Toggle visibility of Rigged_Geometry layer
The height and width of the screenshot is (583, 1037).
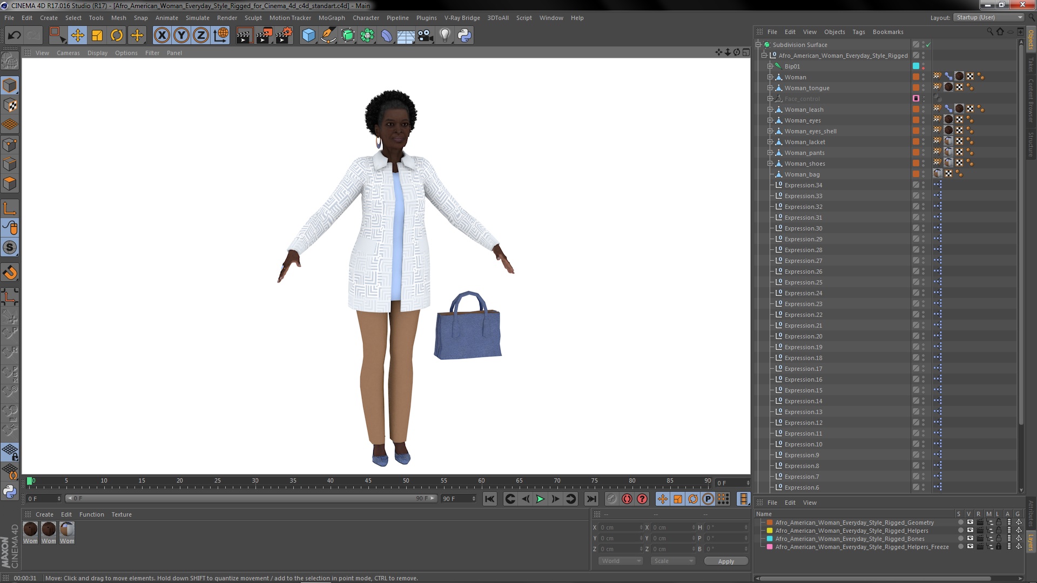click(970, 523)
